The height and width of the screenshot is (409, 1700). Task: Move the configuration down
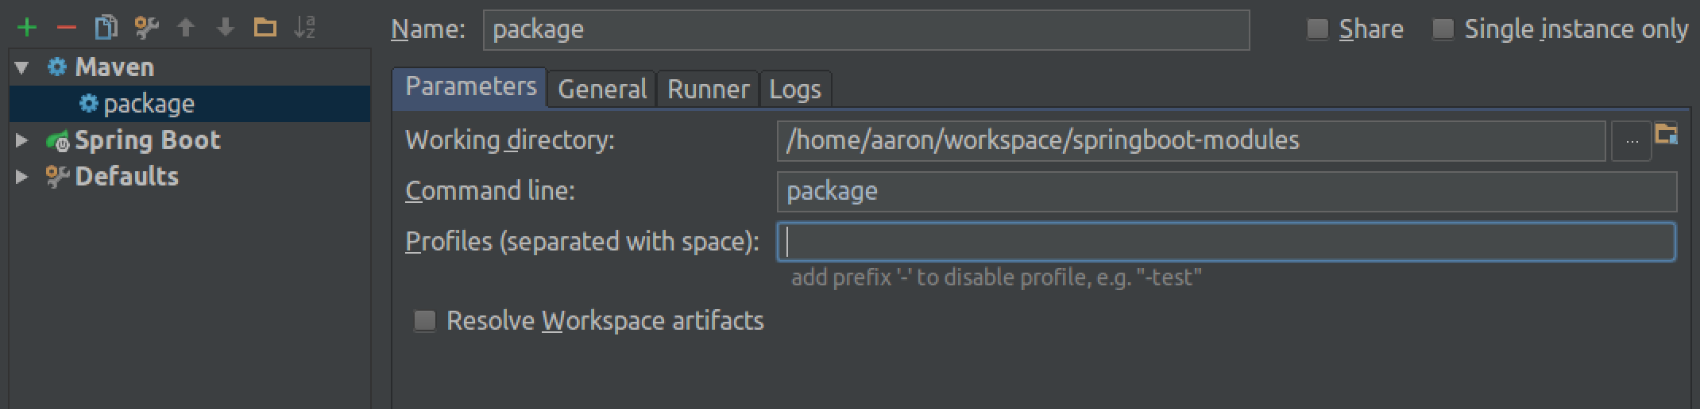pyautogui.click(x=226, y=28)
